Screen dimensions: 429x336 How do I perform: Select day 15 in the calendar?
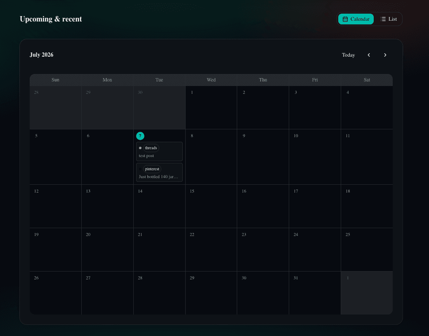click(211, 206)
